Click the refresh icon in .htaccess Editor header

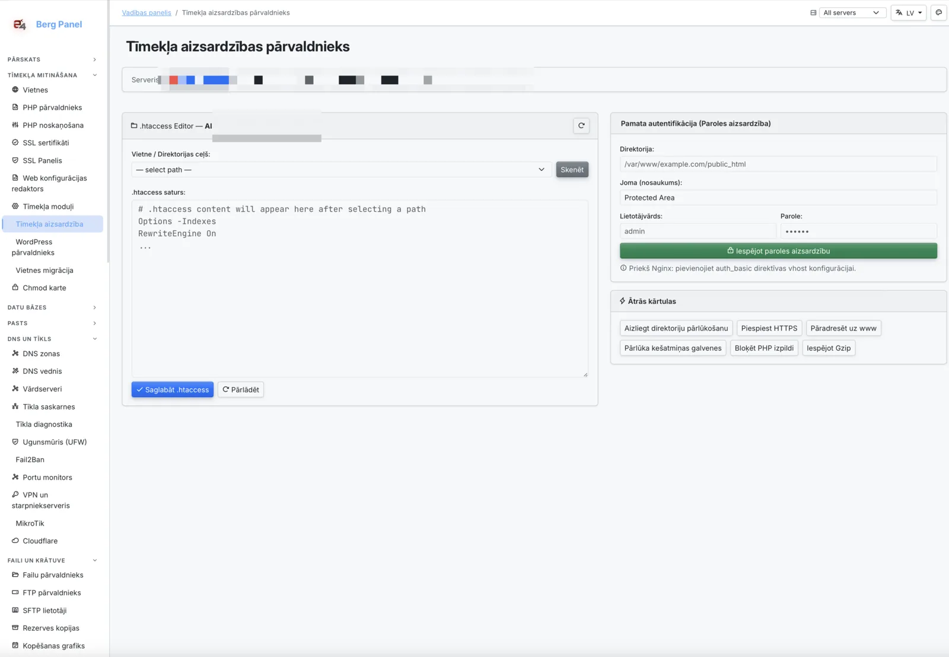[x=581, y=126]
